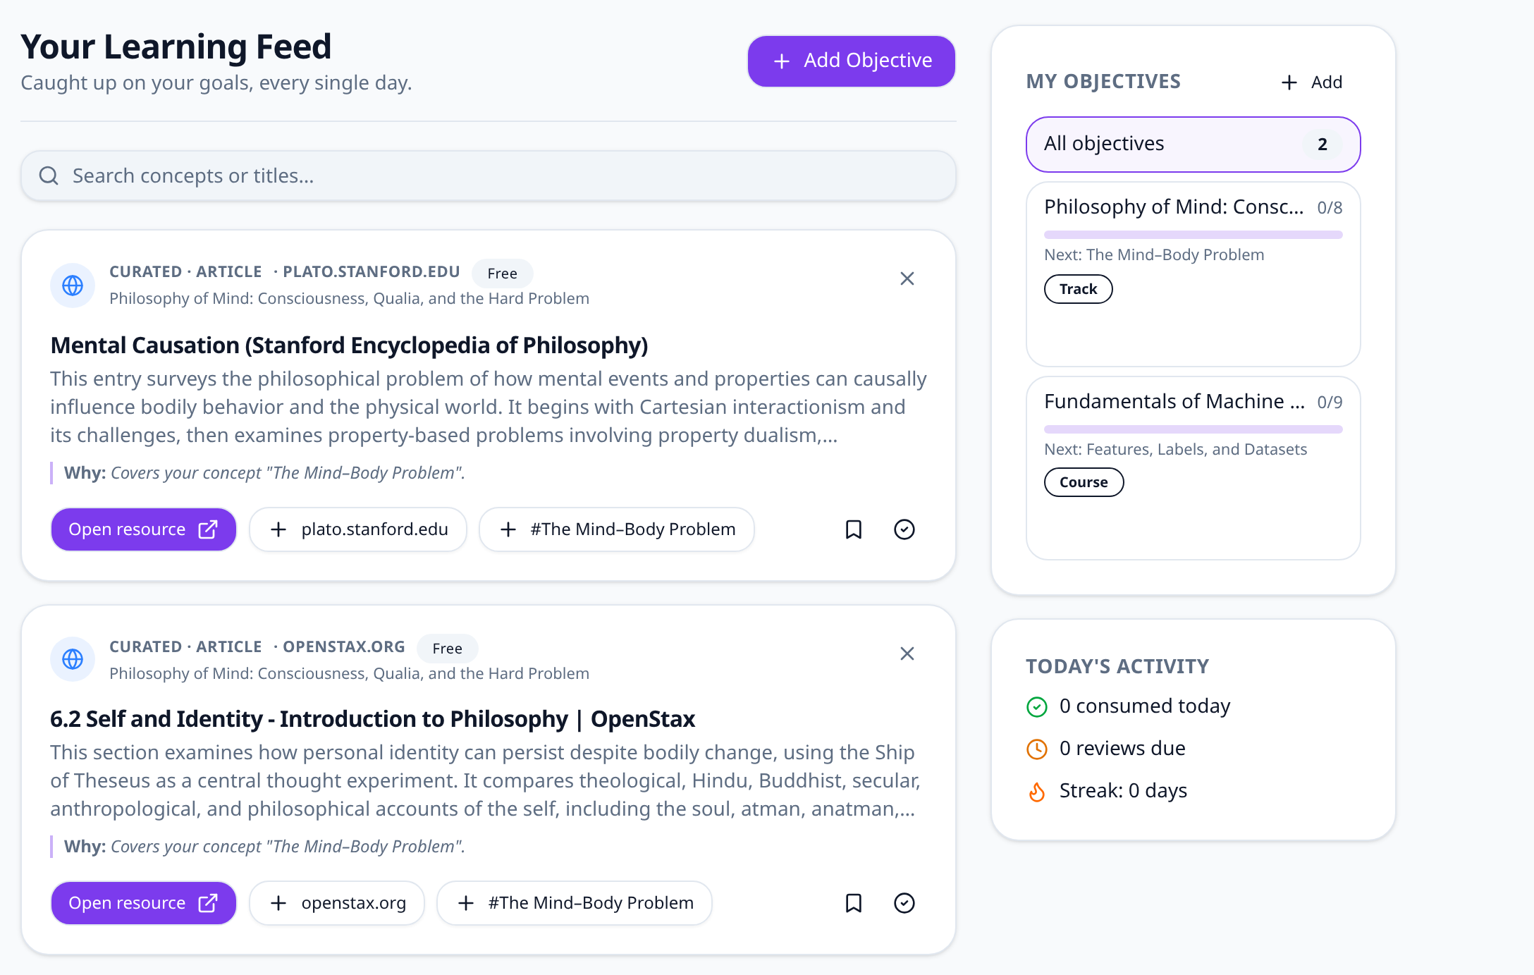Image resolution: width=1534 pixels, height=975 pixels.
Task: Click globe icon on Mental Causation card
Action: tap(73, 286)
